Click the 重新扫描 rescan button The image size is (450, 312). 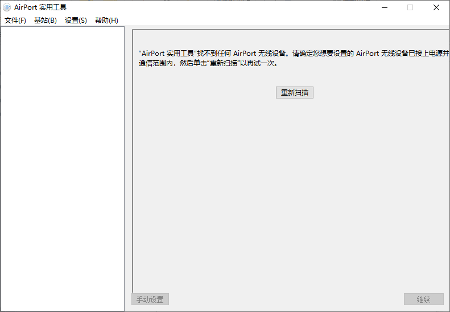295,92
